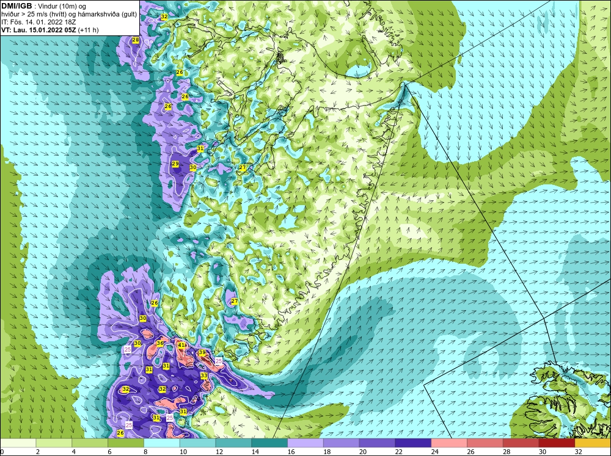Screen dimensions: 611x456
Task: Click the 4–6 m/s green legend swatch
Action: pos(90,443)
